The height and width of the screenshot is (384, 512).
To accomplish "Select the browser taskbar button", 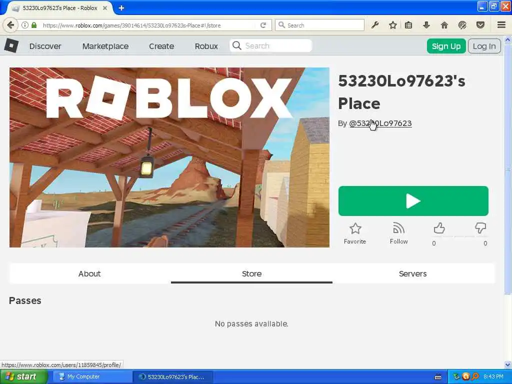I will click(x=173, y=377).
